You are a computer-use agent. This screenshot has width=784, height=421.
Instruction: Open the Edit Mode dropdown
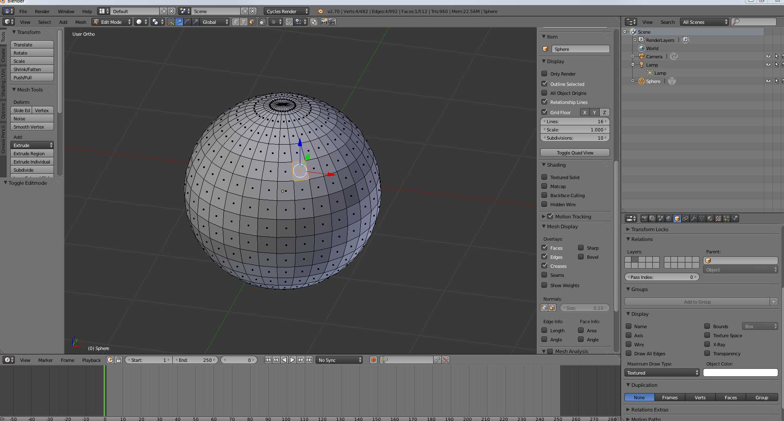112,22
